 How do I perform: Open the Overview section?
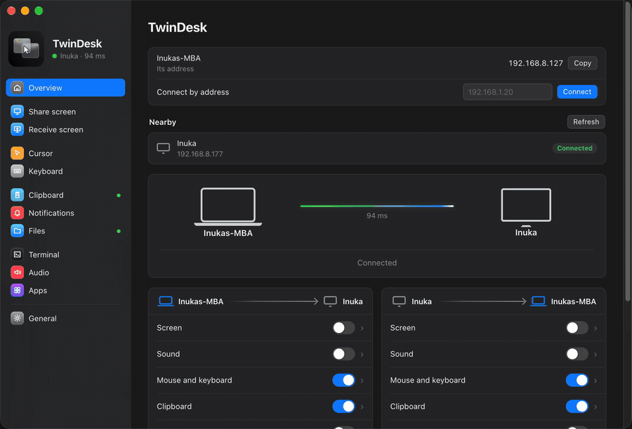(x=65, y=88)
